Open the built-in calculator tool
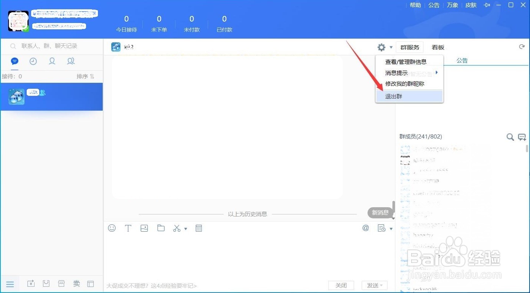 click(199, 228)
